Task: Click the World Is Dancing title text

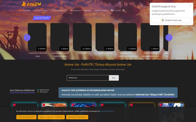Action: click(x=105, y=53)
